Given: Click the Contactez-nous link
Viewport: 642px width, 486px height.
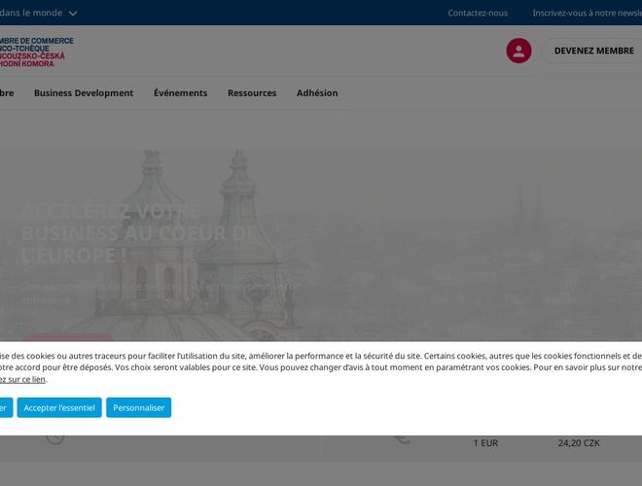Looking at the screenshot, I should tap(478, 14).
